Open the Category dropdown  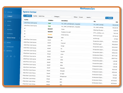pos(66,17)
